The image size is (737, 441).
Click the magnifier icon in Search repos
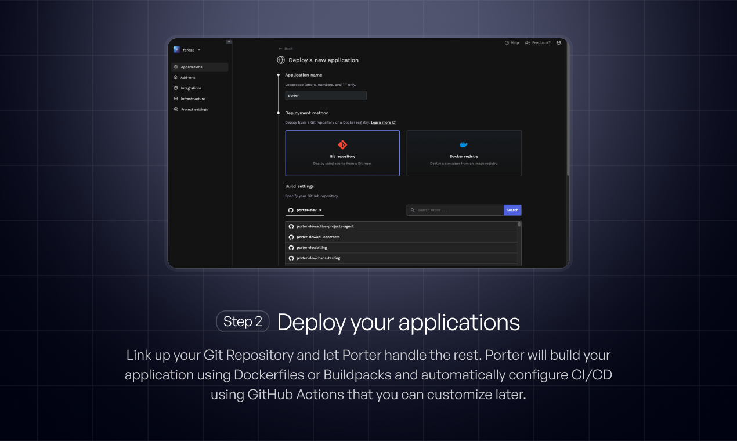pyautogui.click(x=413, y=210)
